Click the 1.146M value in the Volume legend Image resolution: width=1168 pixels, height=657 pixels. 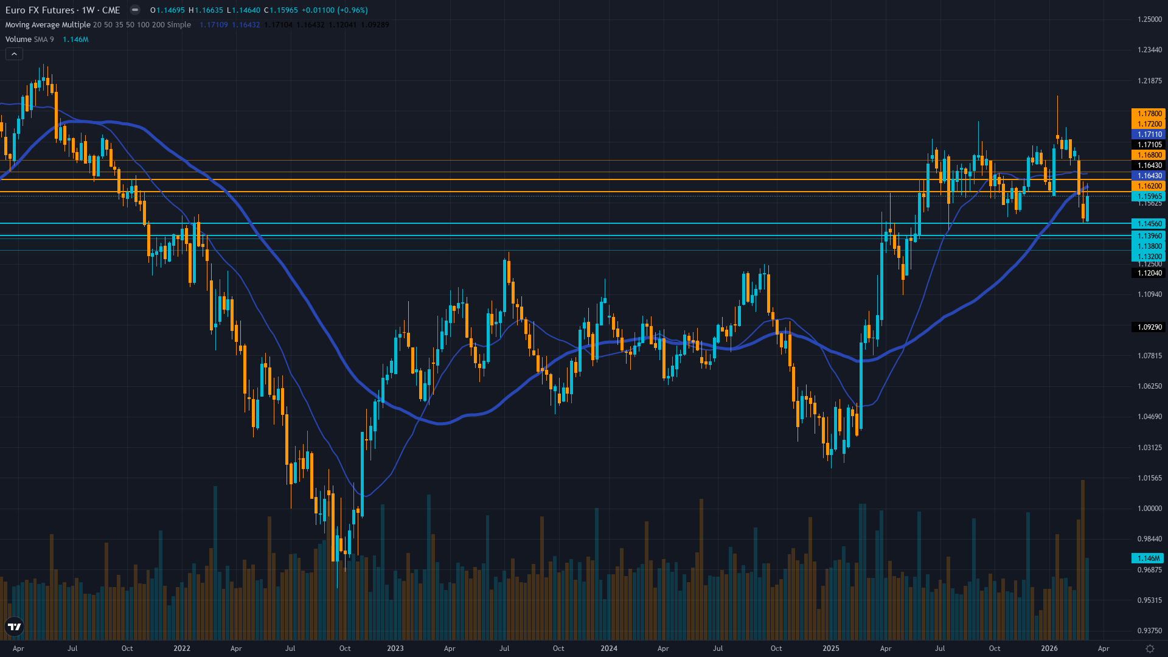75,40
